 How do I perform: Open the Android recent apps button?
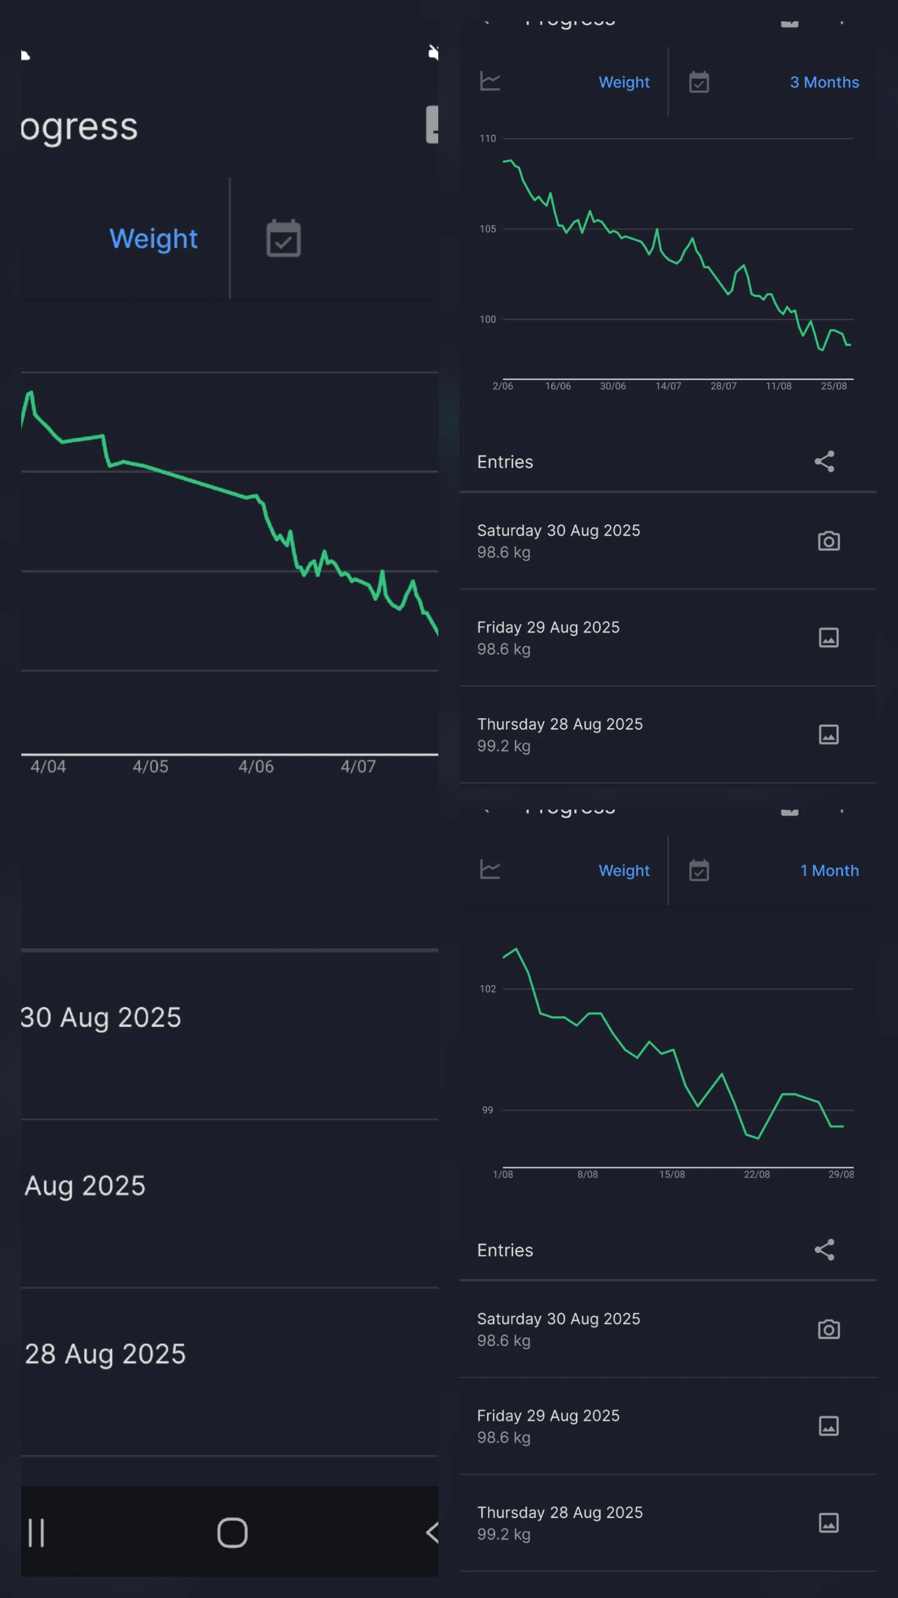[37, 1533]
